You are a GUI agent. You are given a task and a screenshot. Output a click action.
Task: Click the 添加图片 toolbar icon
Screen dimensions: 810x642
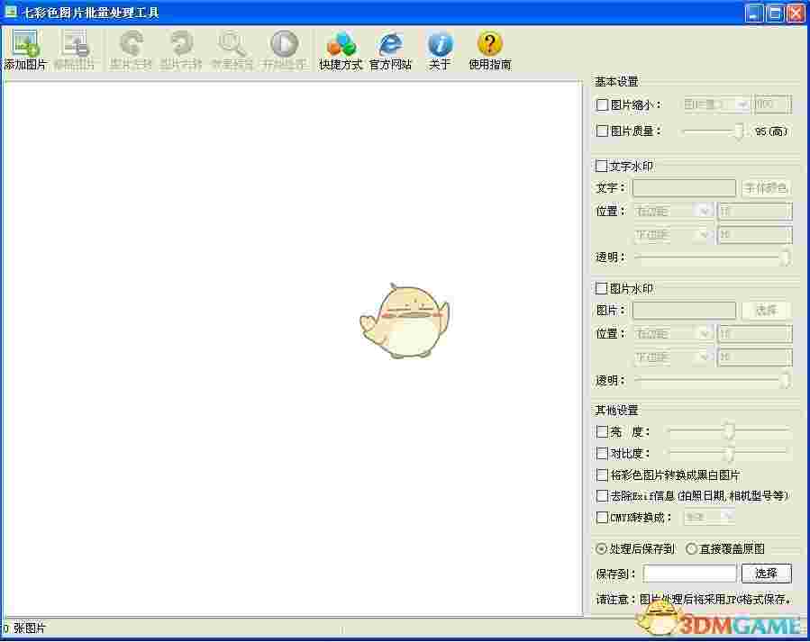click(24, 47)
